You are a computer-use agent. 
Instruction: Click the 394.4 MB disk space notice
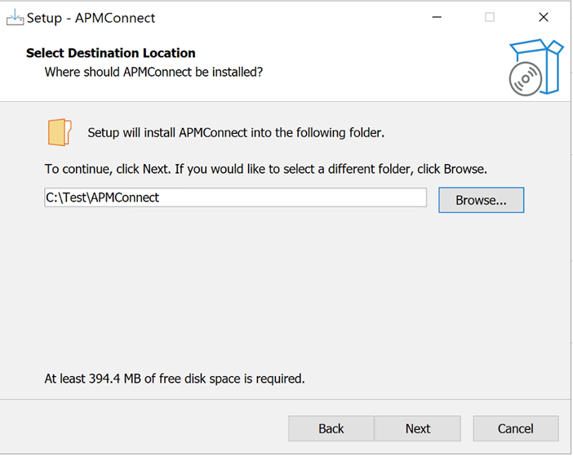(x=175, y=379)
